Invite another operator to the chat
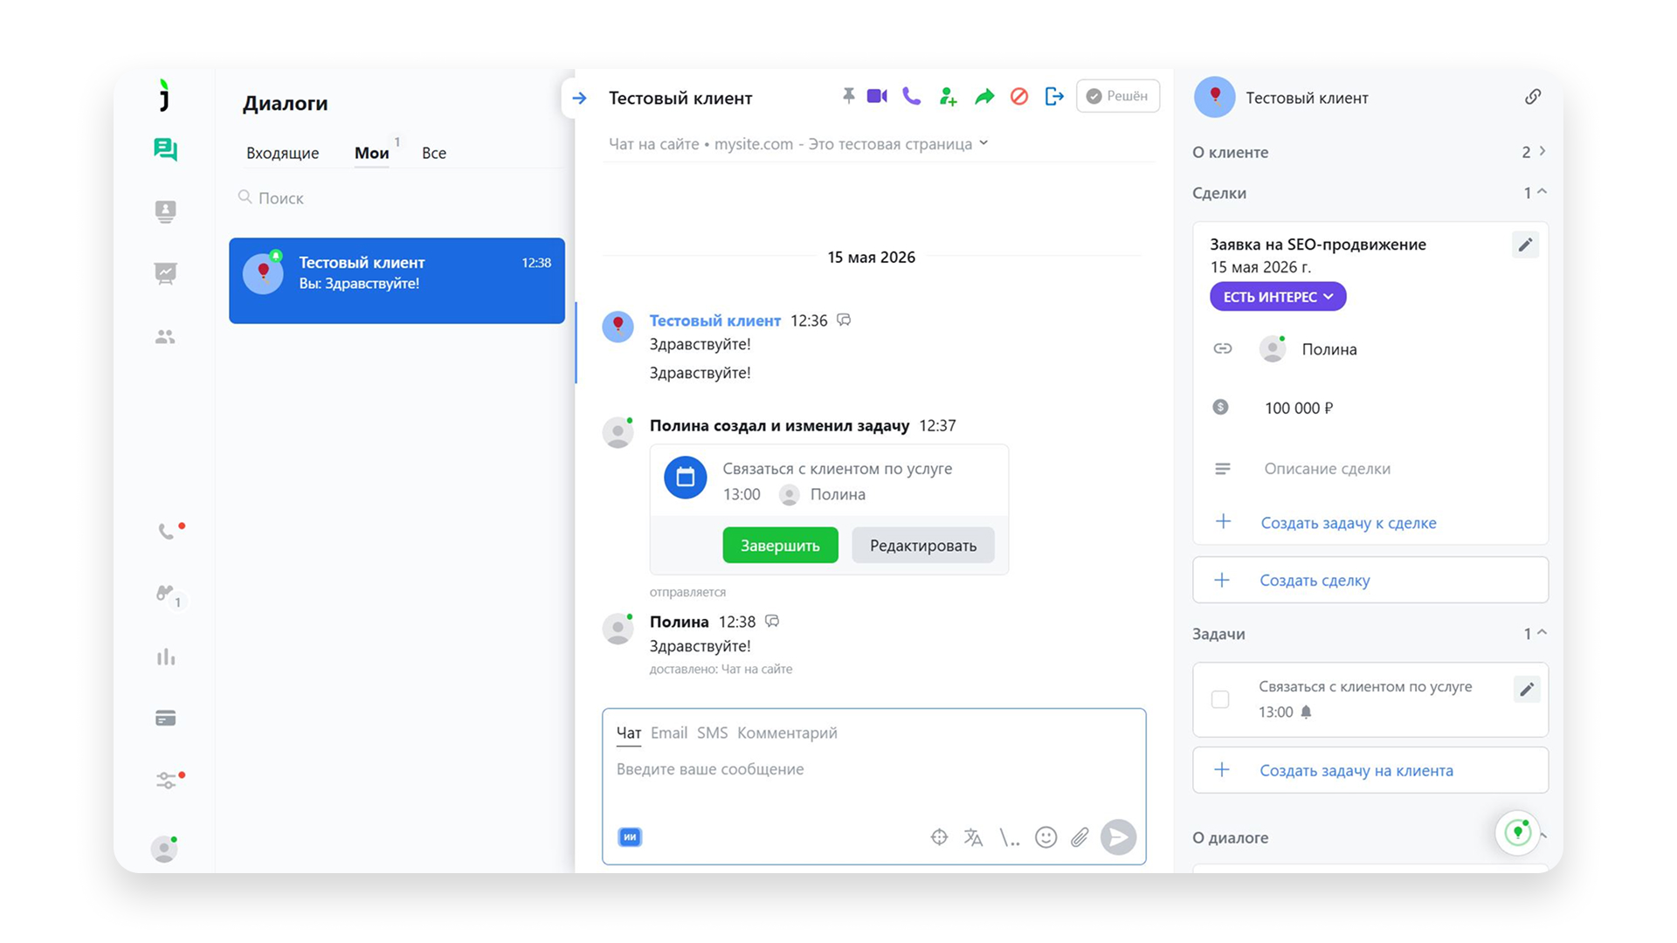Image resolution: width=1677 pixels, height=943 pixels. 948,97
